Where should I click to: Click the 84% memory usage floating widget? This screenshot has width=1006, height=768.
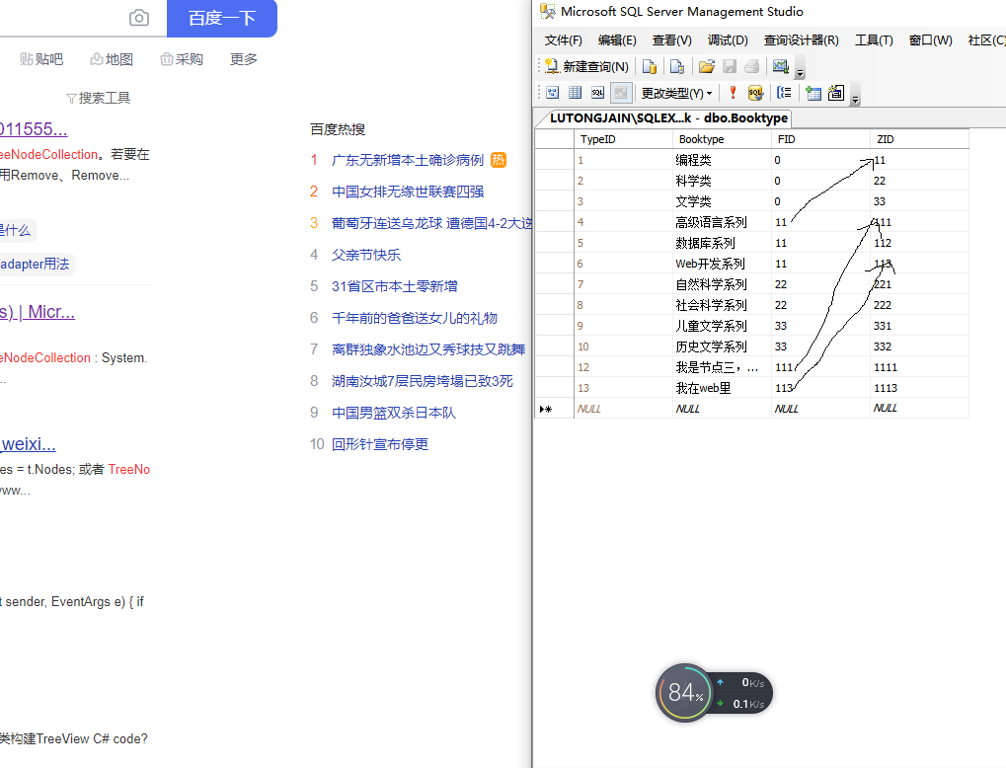[x=684, y=693]
